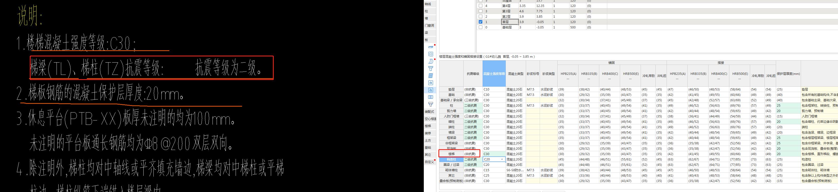Select the 暗柱 row header
This screenshot has width=838, height=192.
[x=451, y=122]
